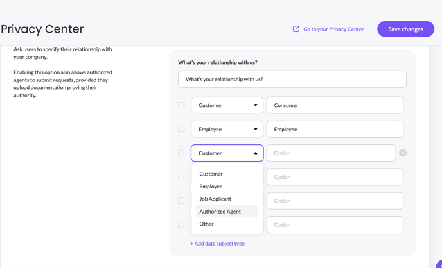This screenshot has height=268, width=442.
Task: Expand the Customer dropdown caret in first row
Action: point(256,105)
